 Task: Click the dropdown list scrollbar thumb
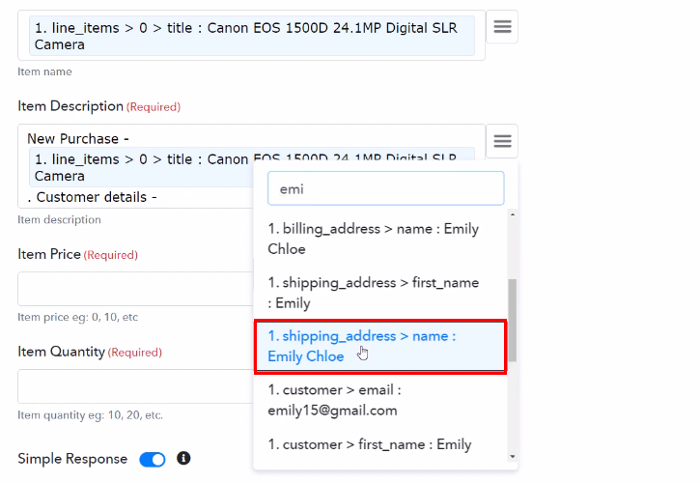pos(513,320)
